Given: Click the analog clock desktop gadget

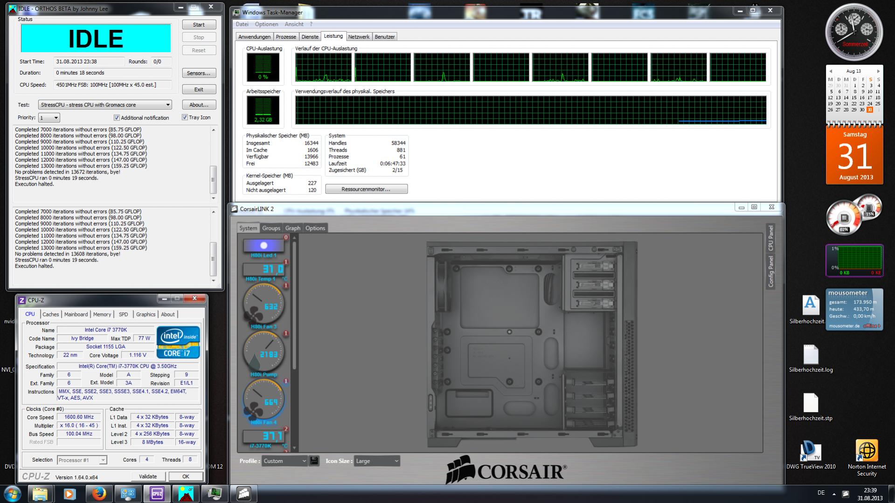Looking at the screenshot, I should (854, 32).
